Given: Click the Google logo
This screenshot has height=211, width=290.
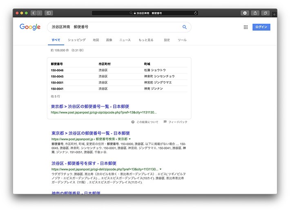Looking at the screenshot, I should coord(30,27).
